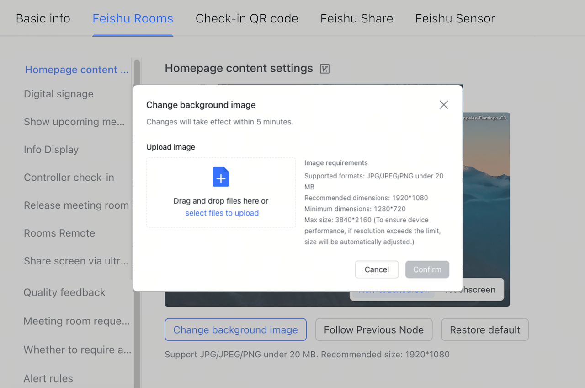
Task: Open Release meeting room settings
Action: pyautogui.click(x=76, y=205)
